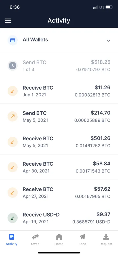Tap the blue wallet card icon

pos(13,40)
